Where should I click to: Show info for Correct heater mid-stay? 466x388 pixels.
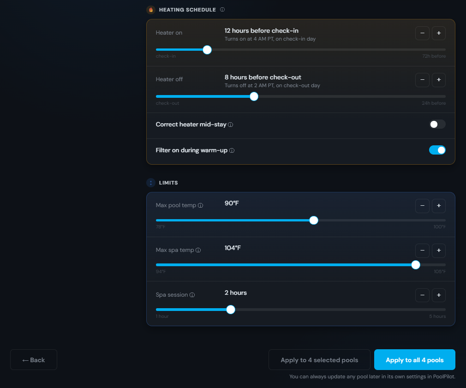(x=230, y=125)
